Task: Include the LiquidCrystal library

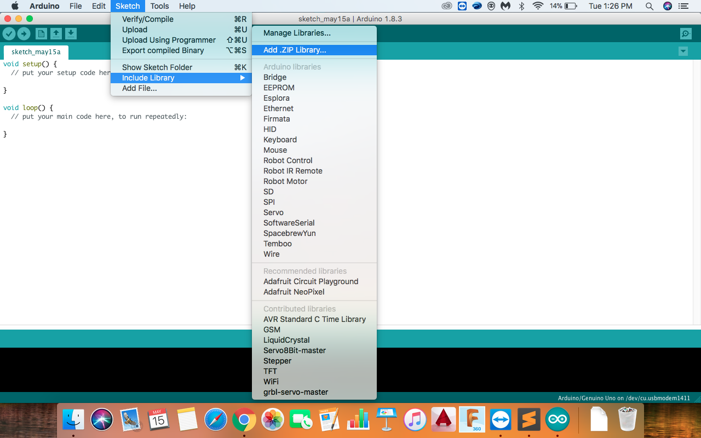Action: pyautogui.click(x=314, y=340)
